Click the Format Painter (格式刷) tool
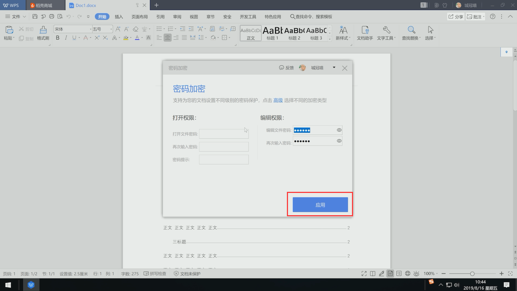The image size is (517, 291). pyautogui.click(x=43, y=33)
